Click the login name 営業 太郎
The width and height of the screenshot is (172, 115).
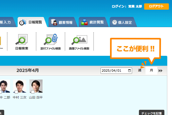click(x=135, y=7)
